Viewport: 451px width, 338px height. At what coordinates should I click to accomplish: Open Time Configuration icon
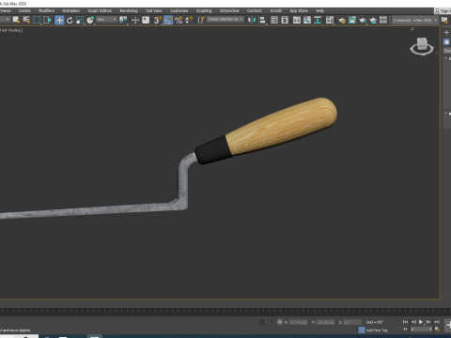437,330
